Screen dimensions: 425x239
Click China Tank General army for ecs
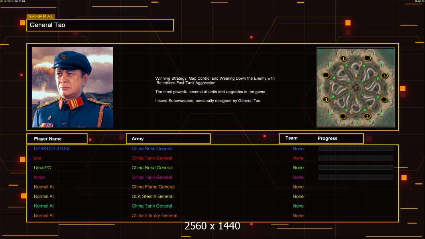point(152,158)
